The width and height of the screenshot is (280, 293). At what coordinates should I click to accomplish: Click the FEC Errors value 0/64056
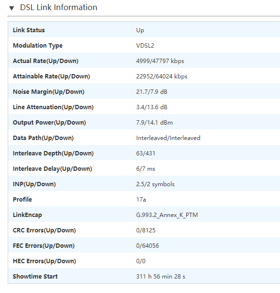coord(148,246)
